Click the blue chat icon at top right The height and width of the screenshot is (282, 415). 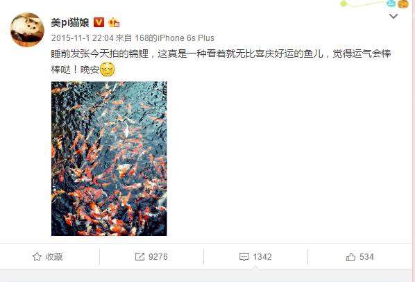pyautogui.click(x=391, y=3)
